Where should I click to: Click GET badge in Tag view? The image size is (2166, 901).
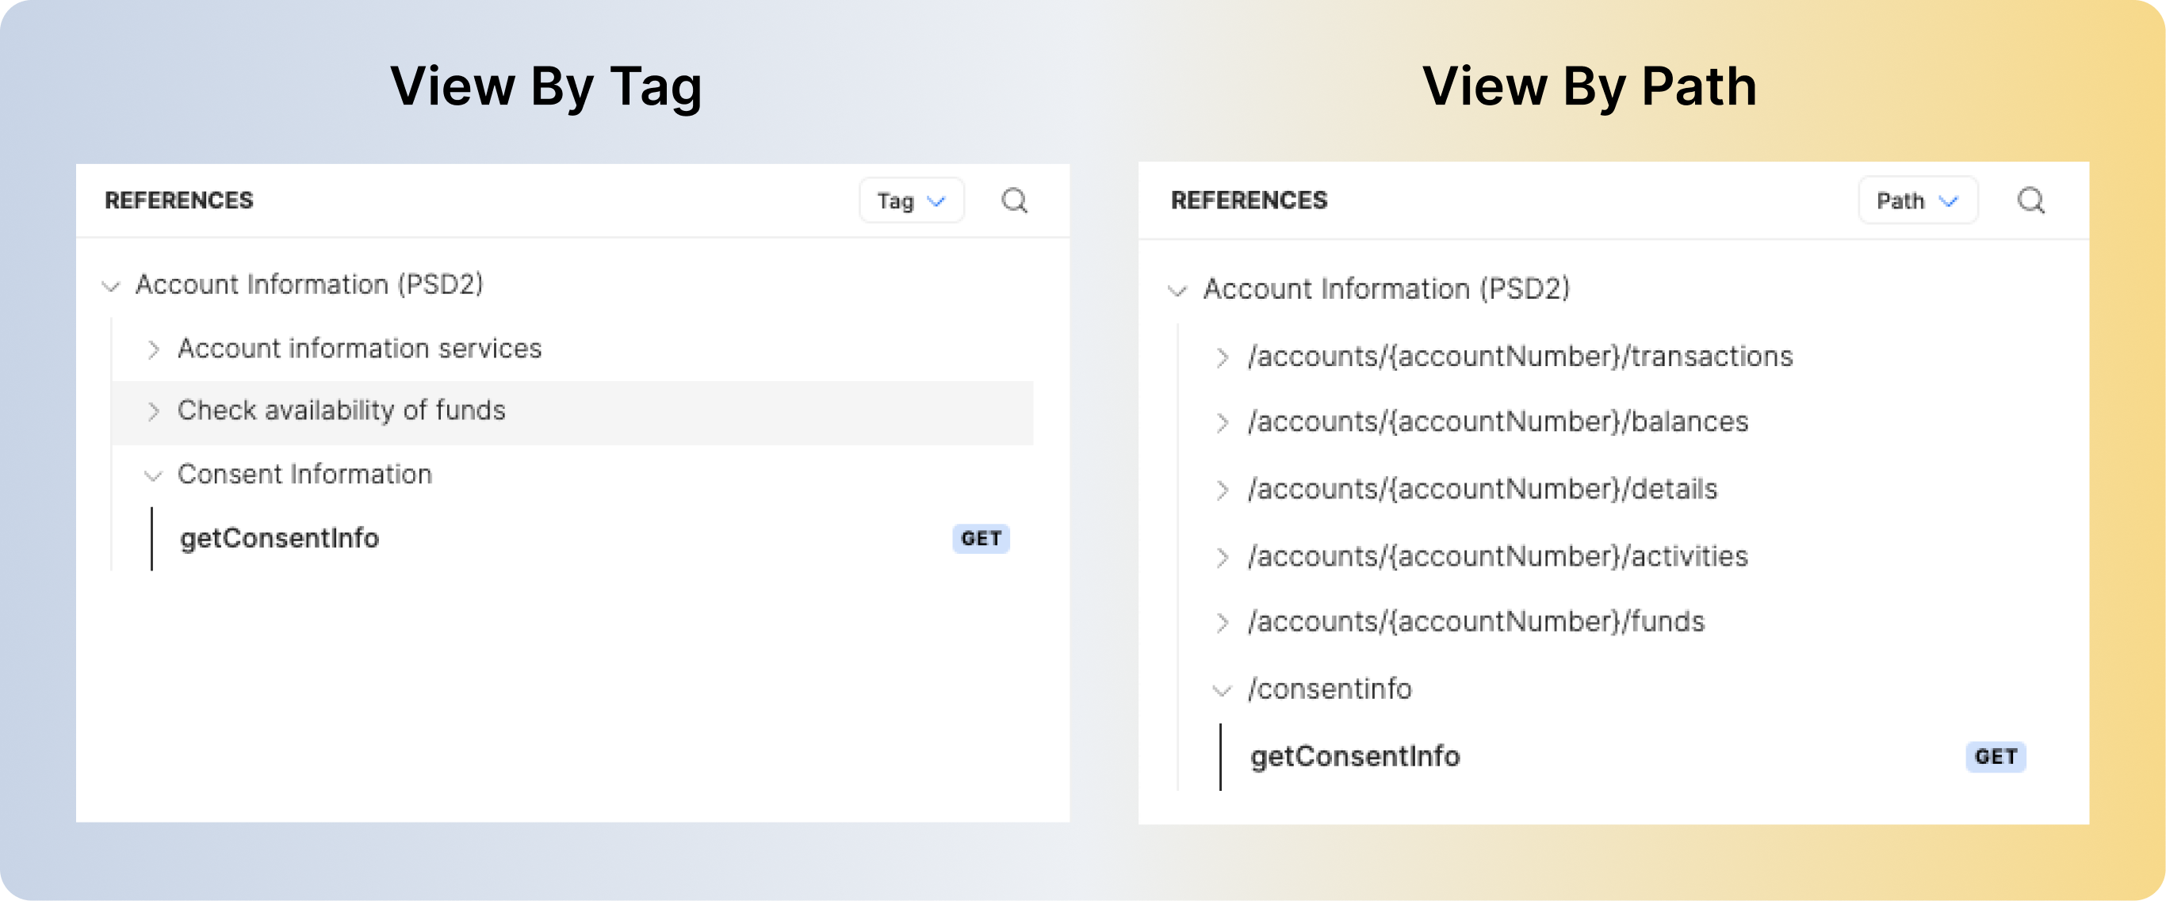pos(981,539)
